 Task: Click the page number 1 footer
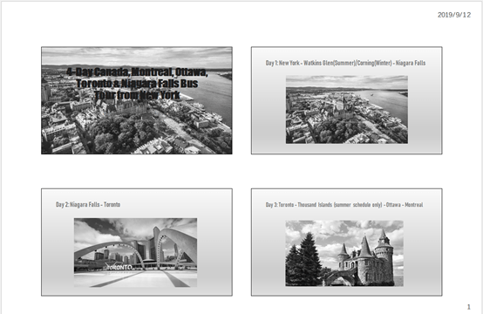point(469,307)
